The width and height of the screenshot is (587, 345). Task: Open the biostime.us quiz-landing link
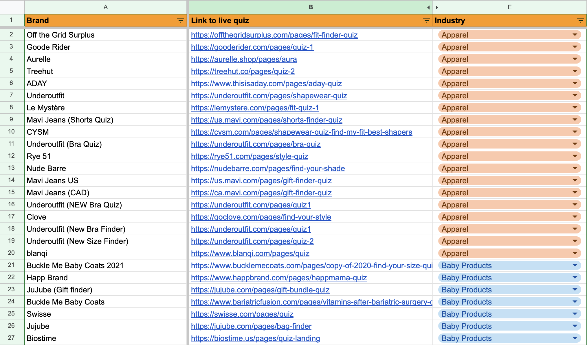click(x=255, y=338)
